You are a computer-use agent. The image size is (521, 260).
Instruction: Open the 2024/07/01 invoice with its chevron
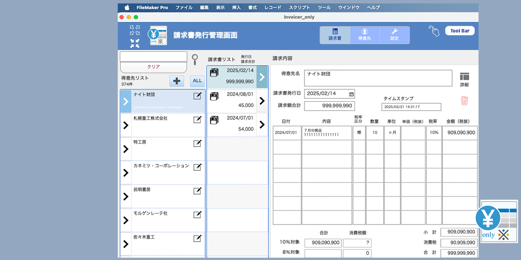click(x=262, y=125)
